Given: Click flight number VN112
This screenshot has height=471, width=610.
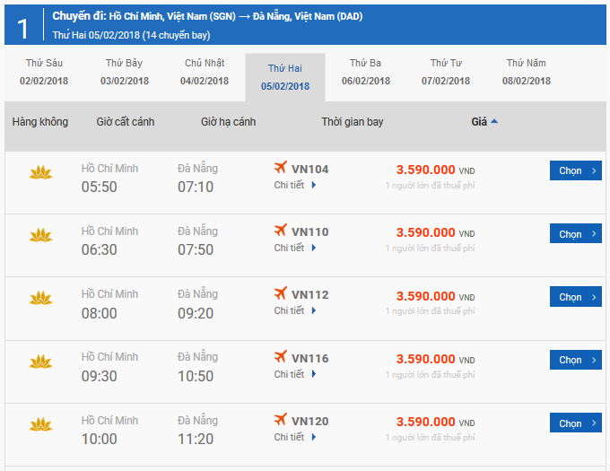Looking at the screenshot, I should 310,295.
